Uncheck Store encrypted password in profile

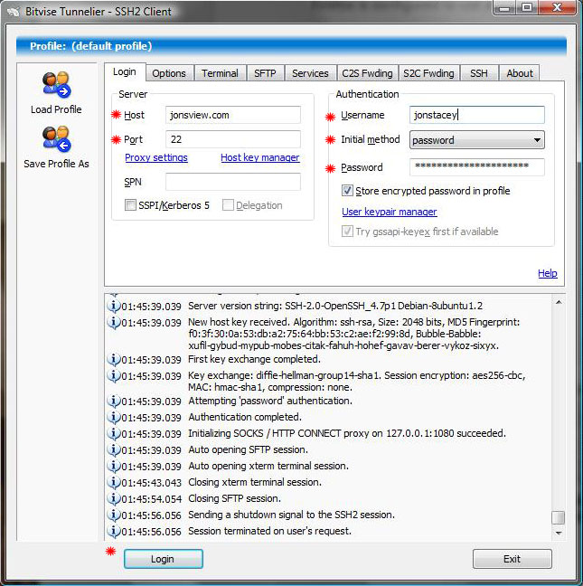347,191
